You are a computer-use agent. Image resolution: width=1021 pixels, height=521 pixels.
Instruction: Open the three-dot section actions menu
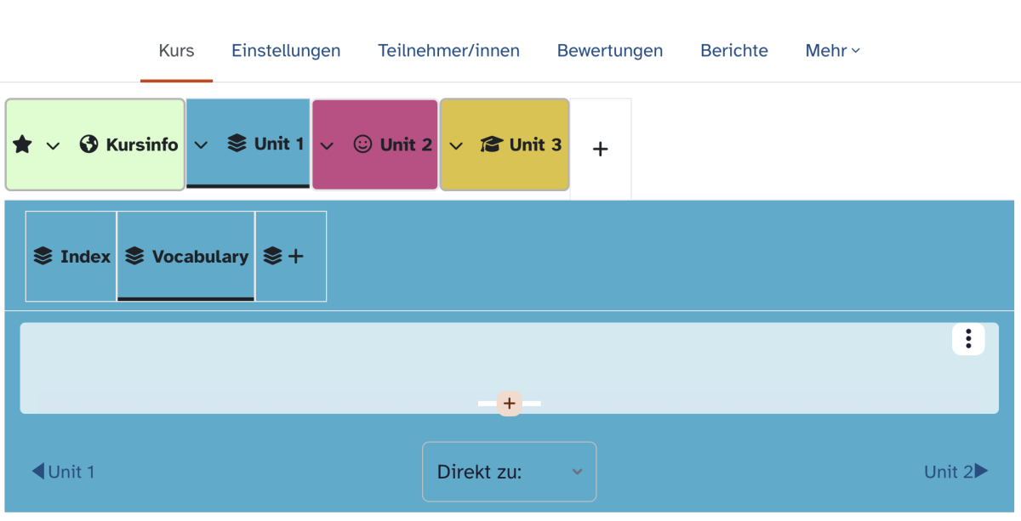[x=968, y=339]
